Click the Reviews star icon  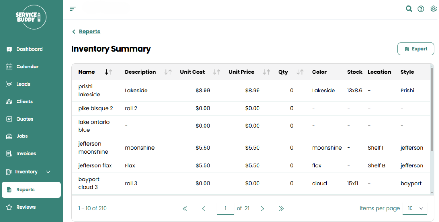point(9,207)
